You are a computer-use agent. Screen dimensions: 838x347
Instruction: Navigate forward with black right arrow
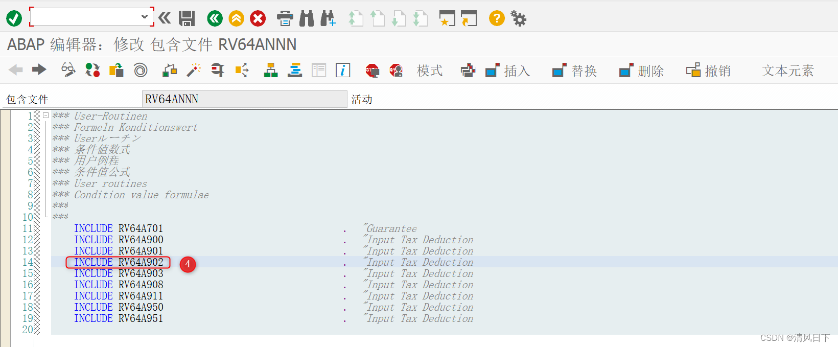(x=39, y=70)
